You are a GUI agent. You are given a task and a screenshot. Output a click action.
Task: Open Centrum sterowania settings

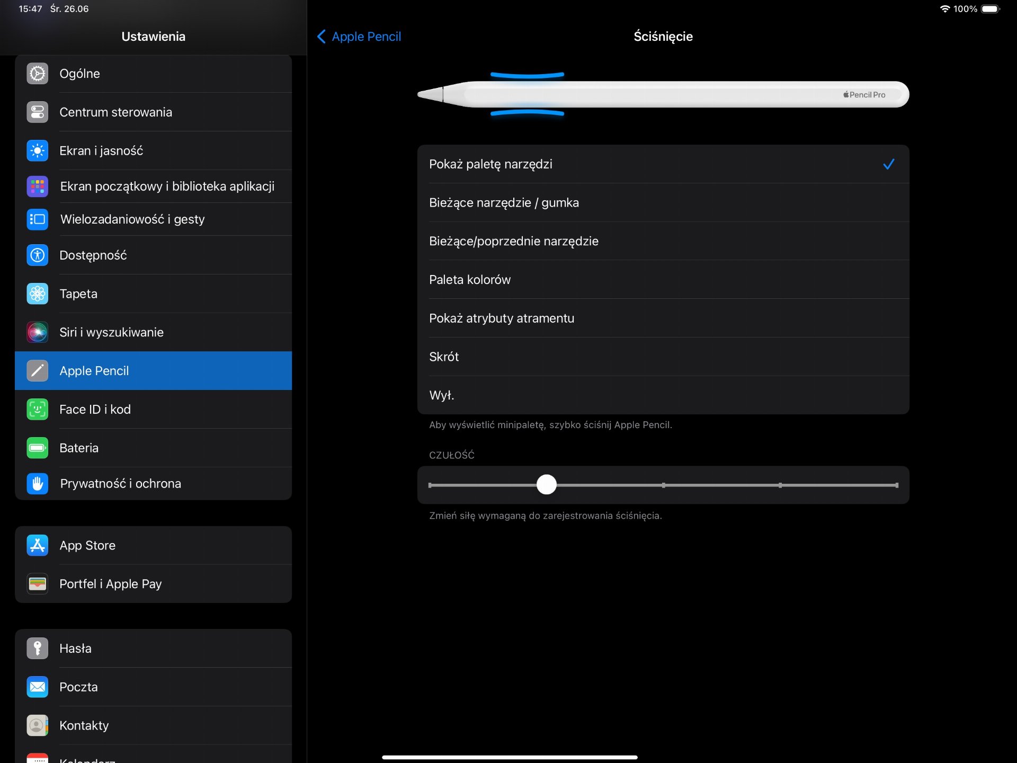pos(153,112)
